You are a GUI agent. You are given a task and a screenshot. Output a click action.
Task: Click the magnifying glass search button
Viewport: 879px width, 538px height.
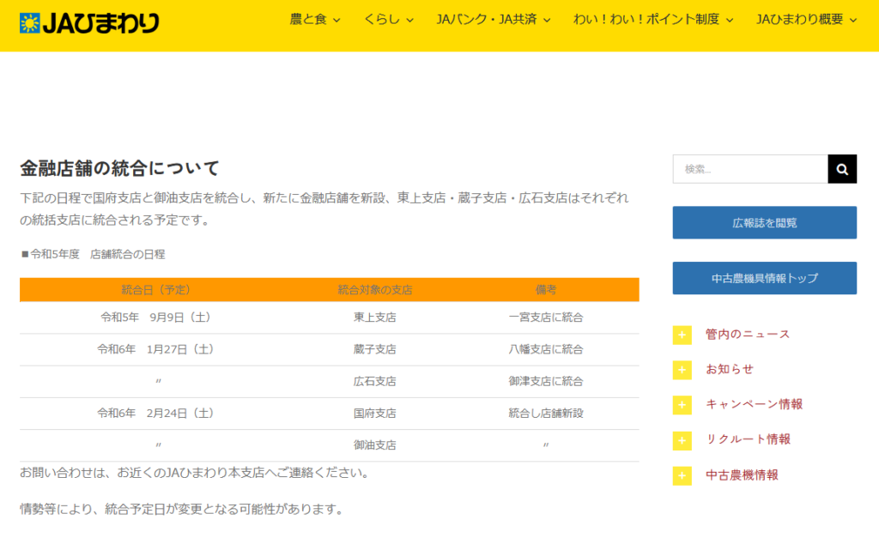tap(842, 169)
